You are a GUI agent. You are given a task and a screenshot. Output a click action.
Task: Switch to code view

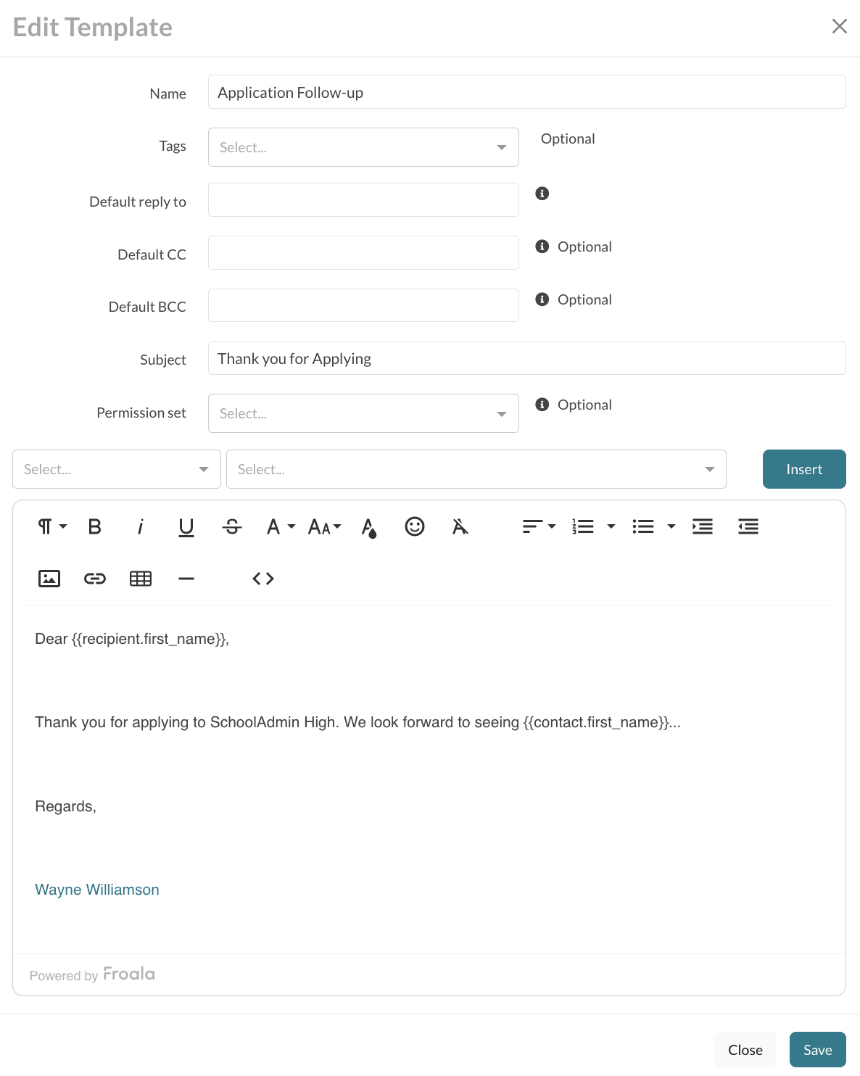point(263,579)
